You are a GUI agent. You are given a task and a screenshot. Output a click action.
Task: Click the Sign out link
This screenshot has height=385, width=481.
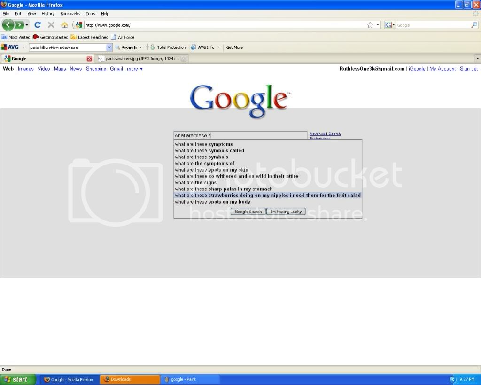coord(469,69)
